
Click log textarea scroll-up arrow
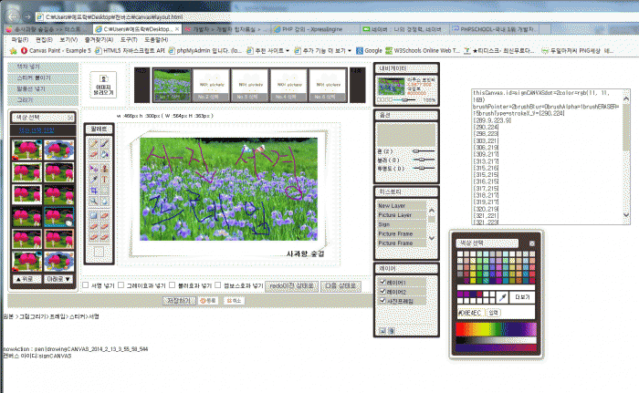(x=626, y=98)
